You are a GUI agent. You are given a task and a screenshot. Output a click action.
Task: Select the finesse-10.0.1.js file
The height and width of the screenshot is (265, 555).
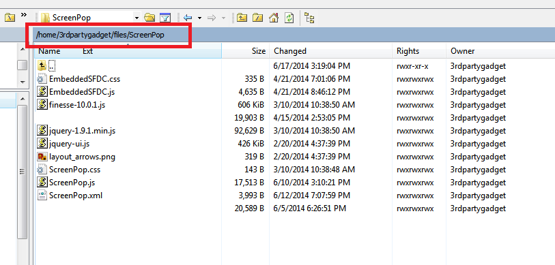pos(77,105)
